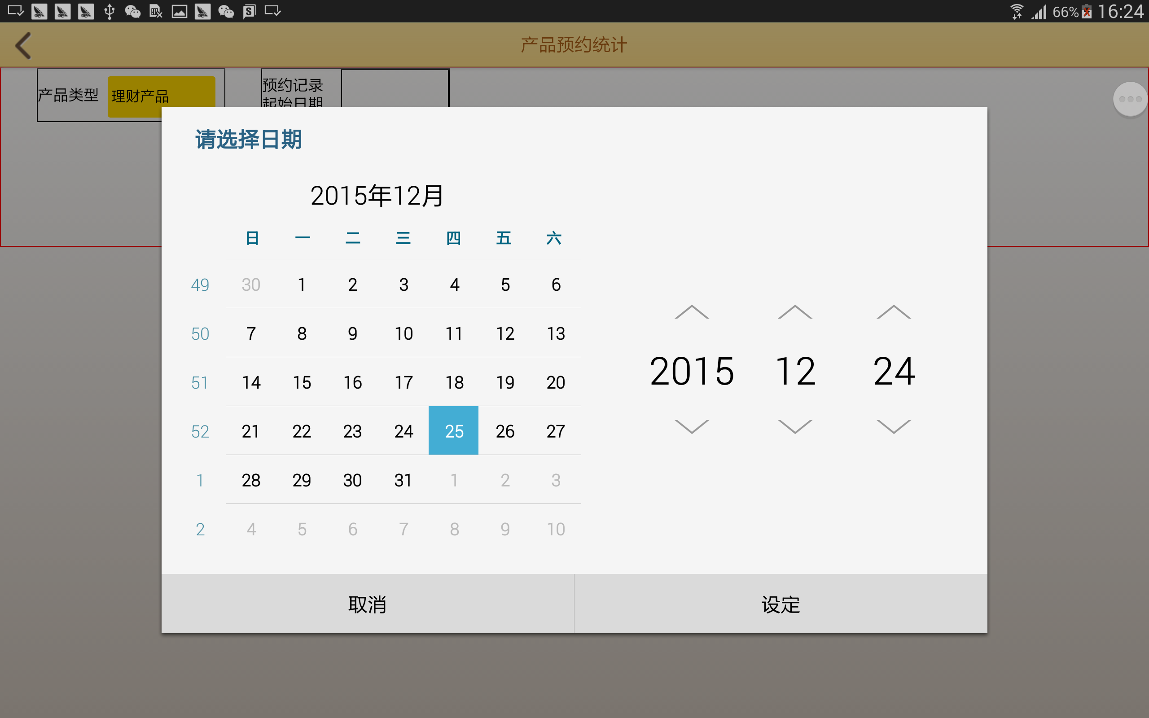The width and height of the screenshot is (1149, 718).
Task: Select December 18 in calendar
Action: 454,382
